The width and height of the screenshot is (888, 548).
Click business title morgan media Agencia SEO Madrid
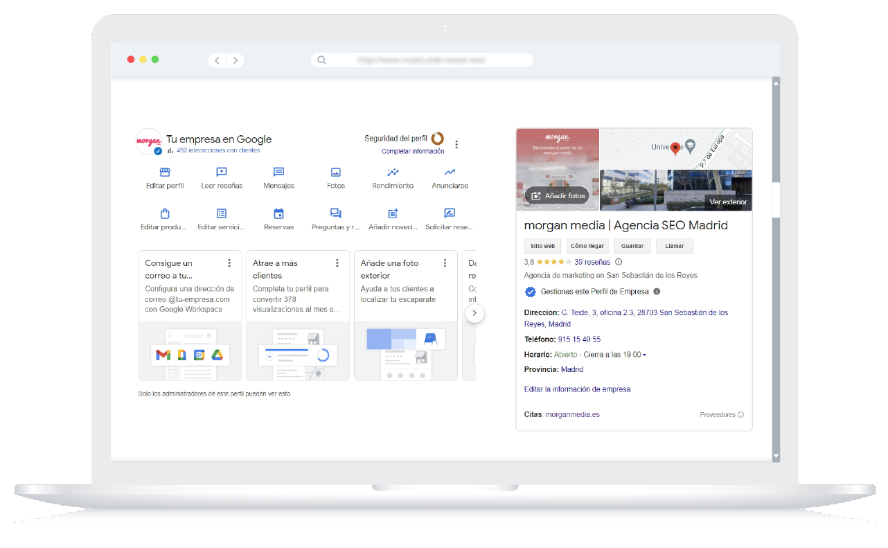(626, 225)
